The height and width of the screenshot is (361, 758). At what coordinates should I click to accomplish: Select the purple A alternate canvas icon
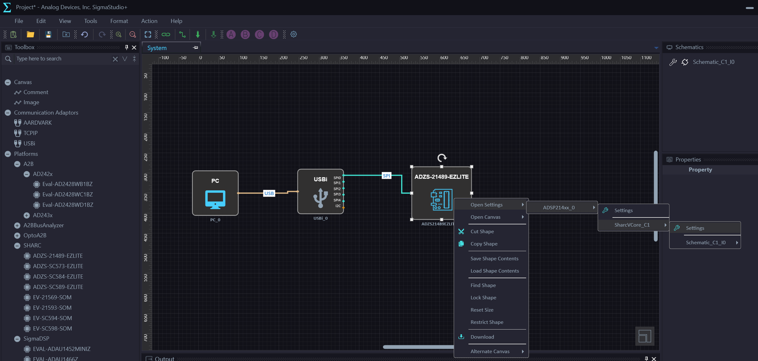[231, 34]
